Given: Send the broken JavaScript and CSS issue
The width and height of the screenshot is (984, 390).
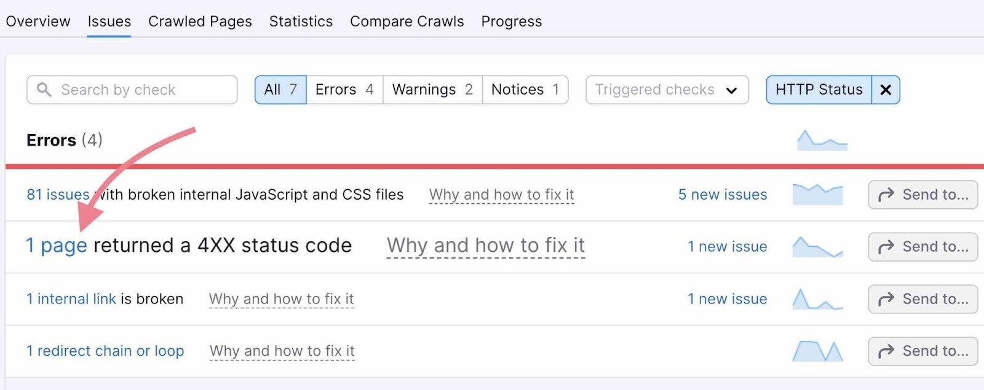Looking at the screenshot, I should (x=922, y=195).
